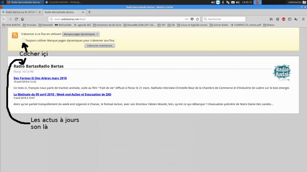Open the Firefox home page icon
307x172 pixels.
click(x=22, y=19)
